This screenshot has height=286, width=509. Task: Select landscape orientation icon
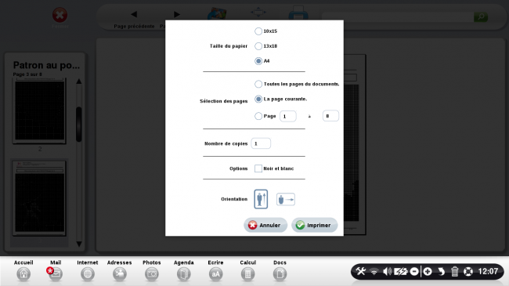tap(286, 199)
